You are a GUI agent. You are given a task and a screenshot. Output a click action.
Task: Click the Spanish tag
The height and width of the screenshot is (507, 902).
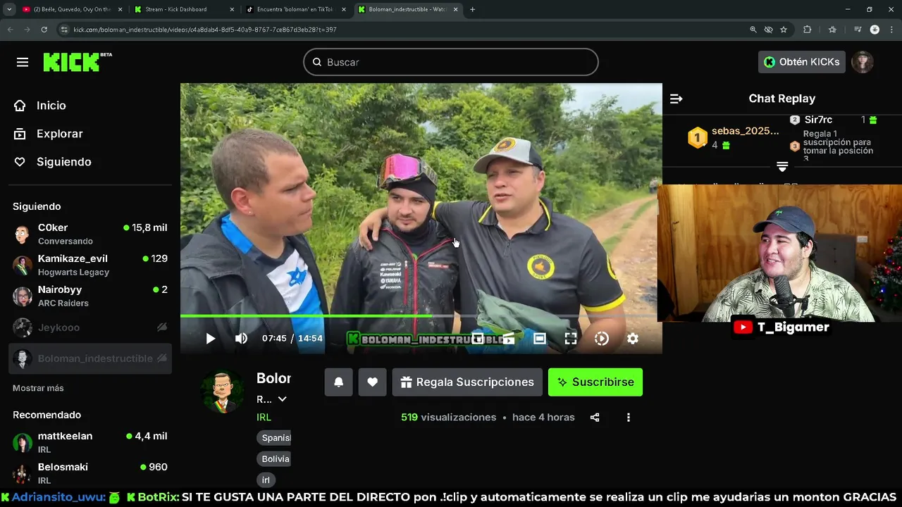click(275, 437)
